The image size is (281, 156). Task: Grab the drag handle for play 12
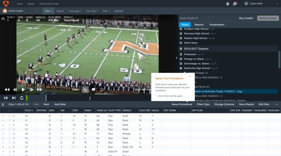[x=3, y=125]
